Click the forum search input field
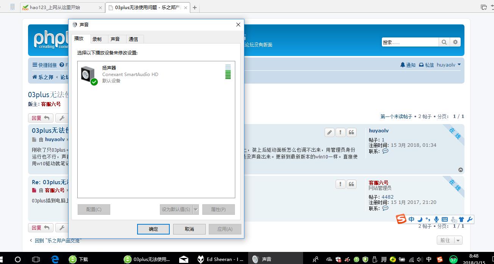The width and height of the screenshot is (494, 264). pos(409,42)
